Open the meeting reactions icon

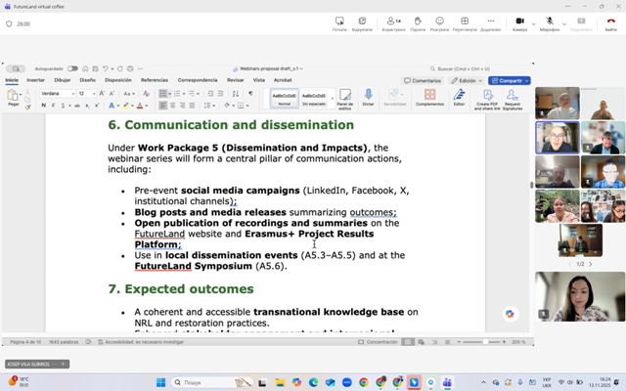coord(440,21)
